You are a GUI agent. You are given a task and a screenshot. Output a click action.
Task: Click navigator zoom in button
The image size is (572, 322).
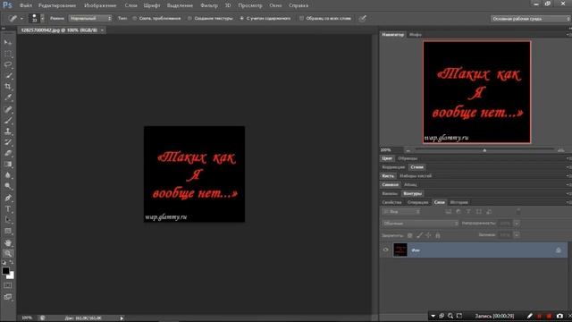coord(560,150)
